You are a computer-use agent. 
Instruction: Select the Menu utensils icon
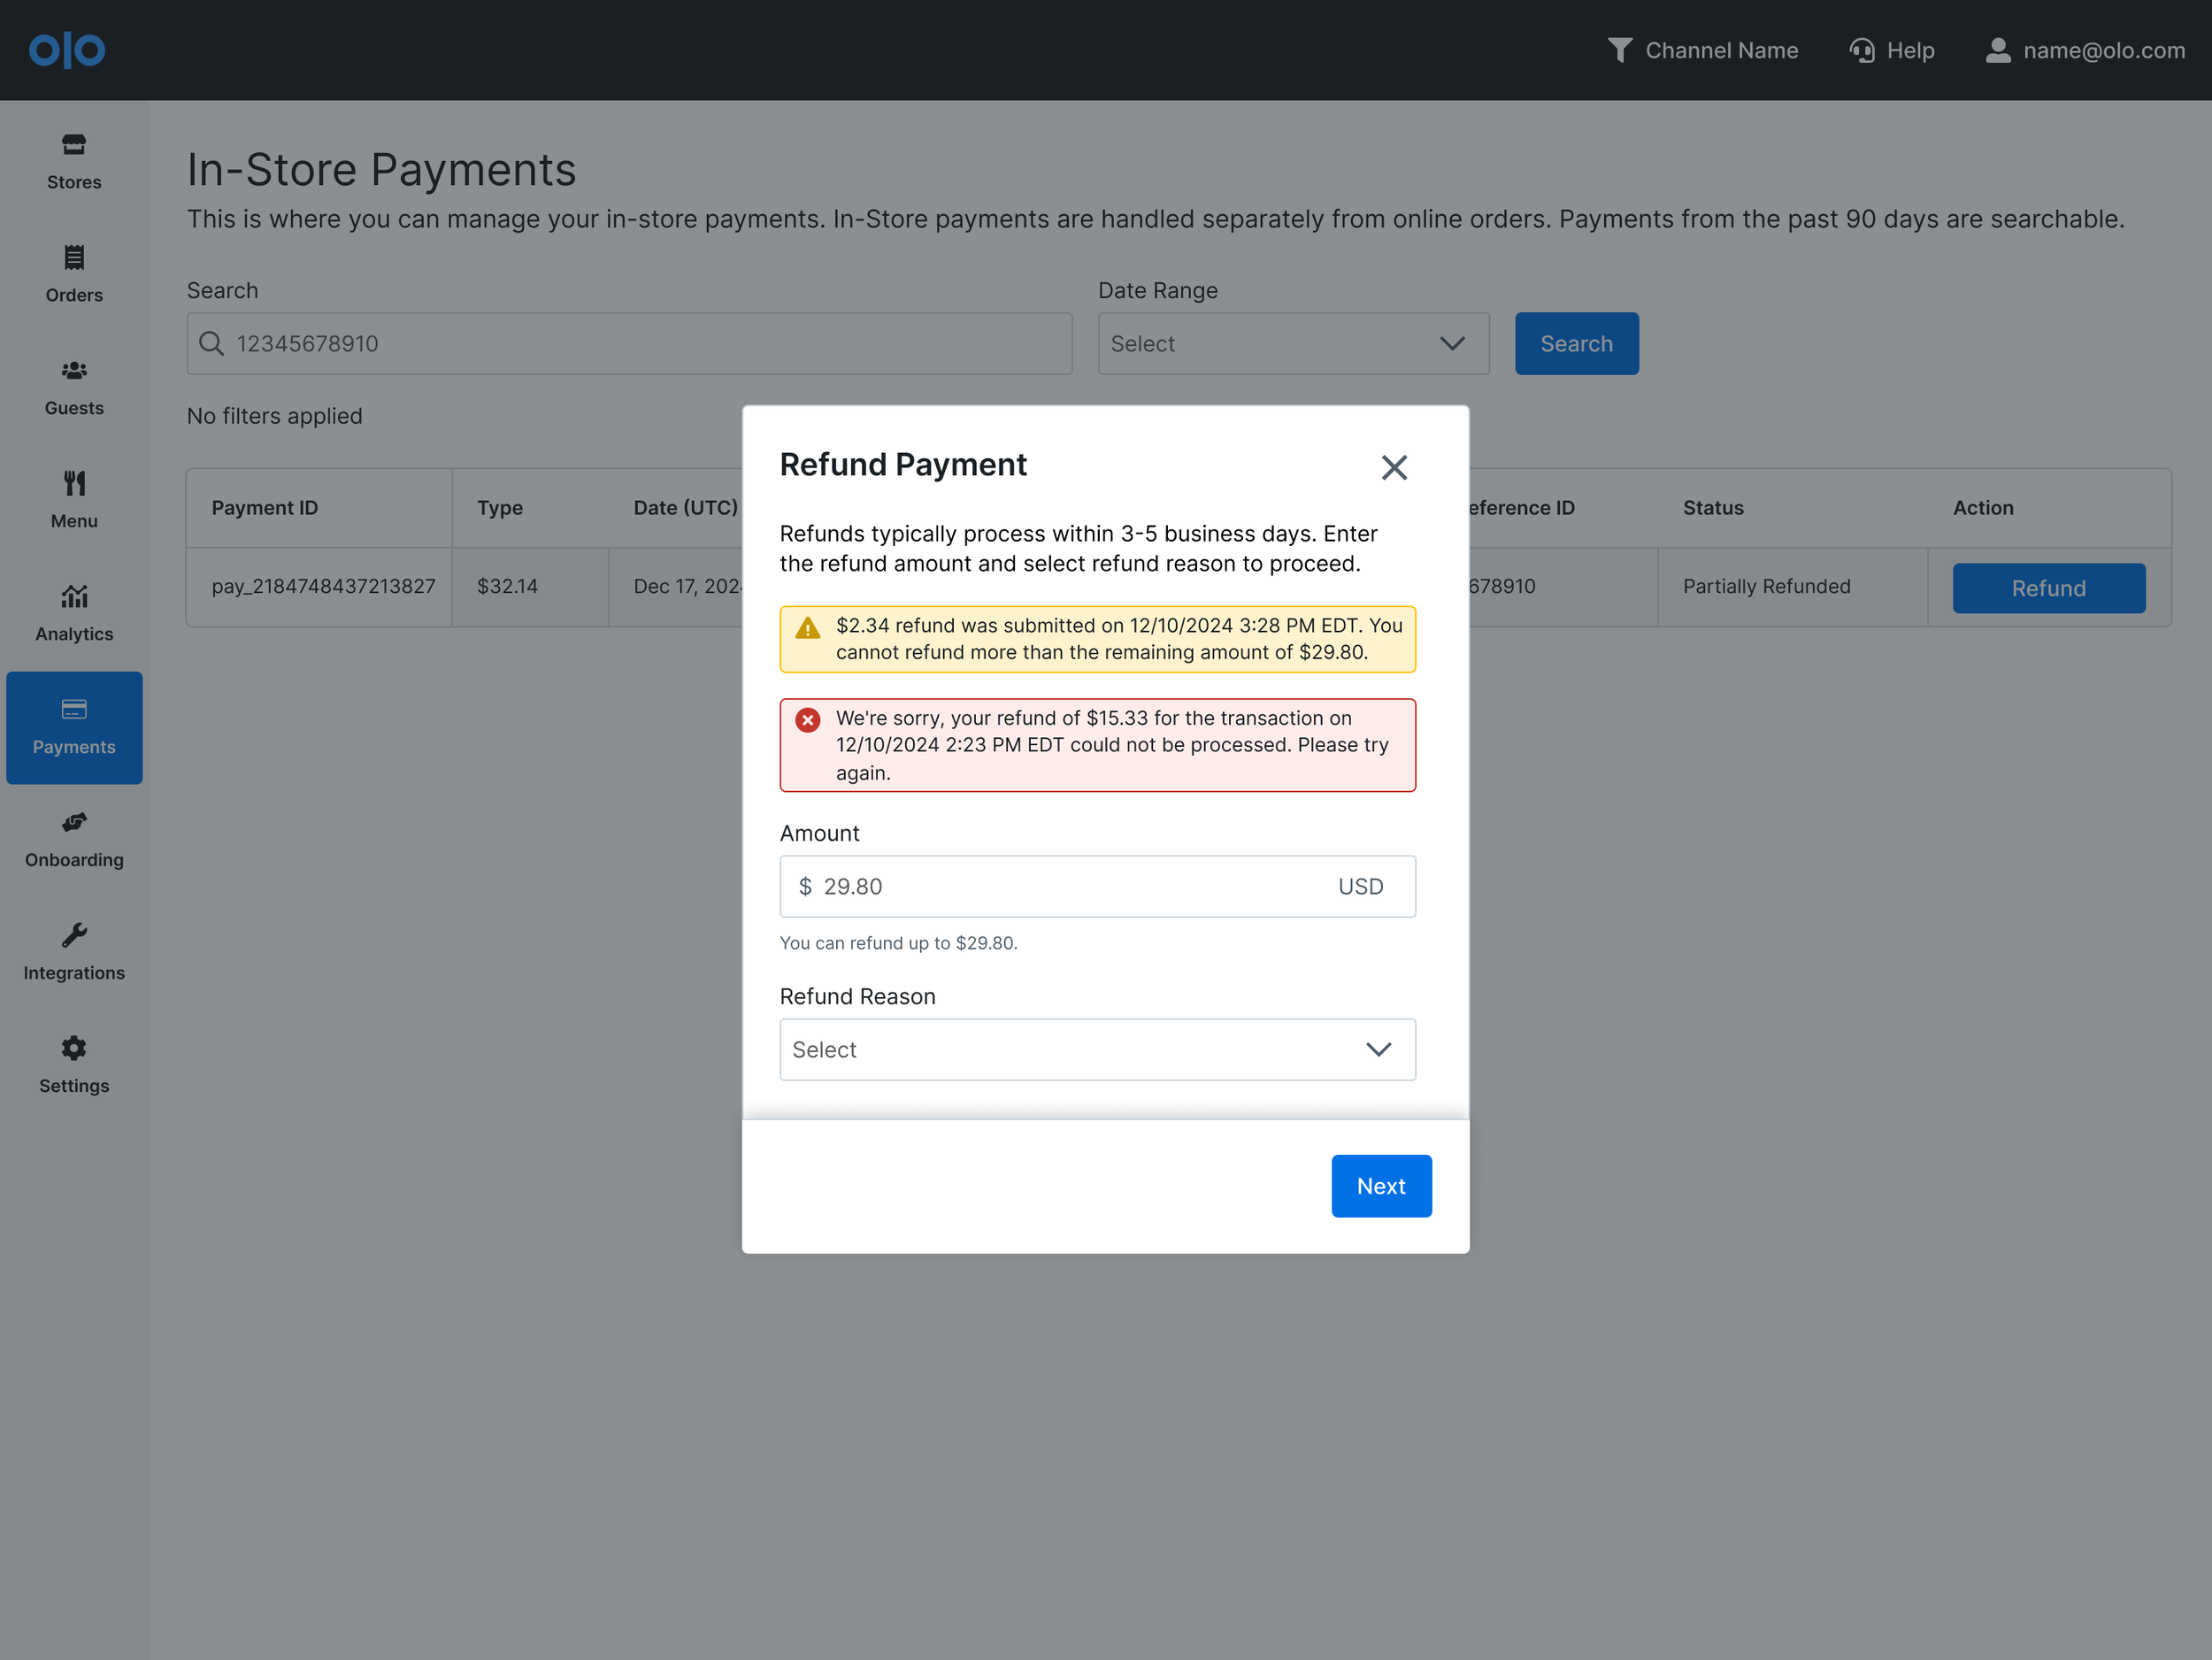tap(74, 484)
